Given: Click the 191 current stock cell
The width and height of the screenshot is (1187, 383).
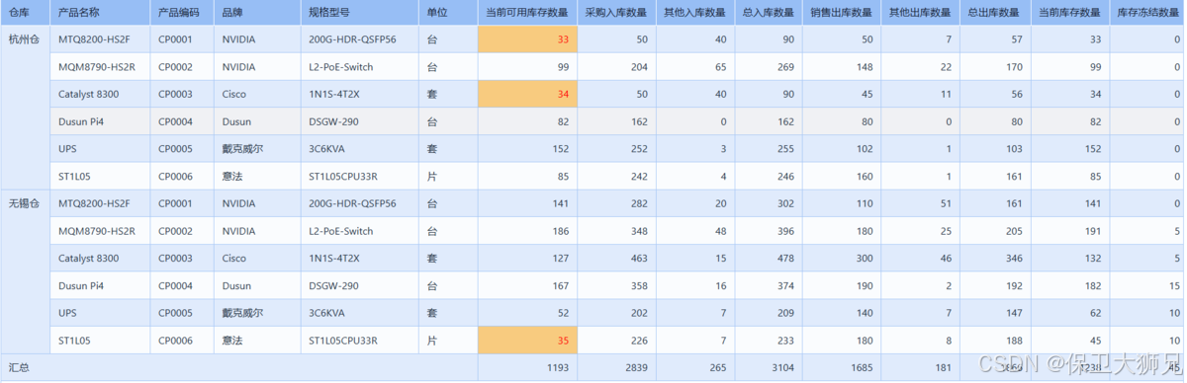Looking at the screenshot, I should (1069, 231).
